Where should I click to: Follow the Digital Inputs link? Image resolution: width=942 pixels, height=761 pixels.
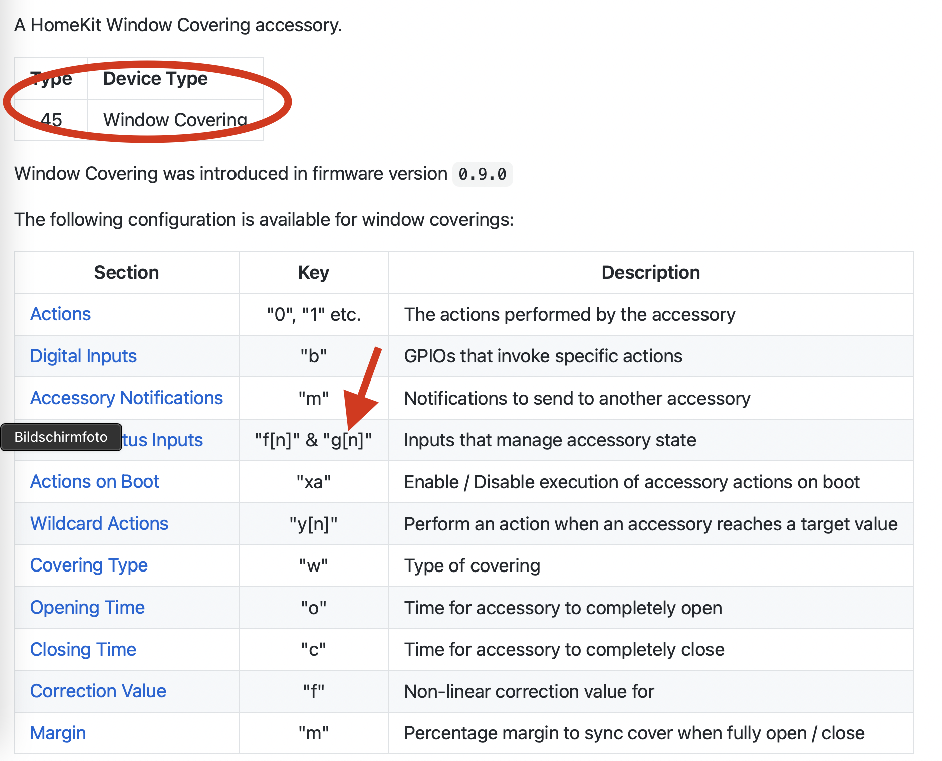coord(83,356)
